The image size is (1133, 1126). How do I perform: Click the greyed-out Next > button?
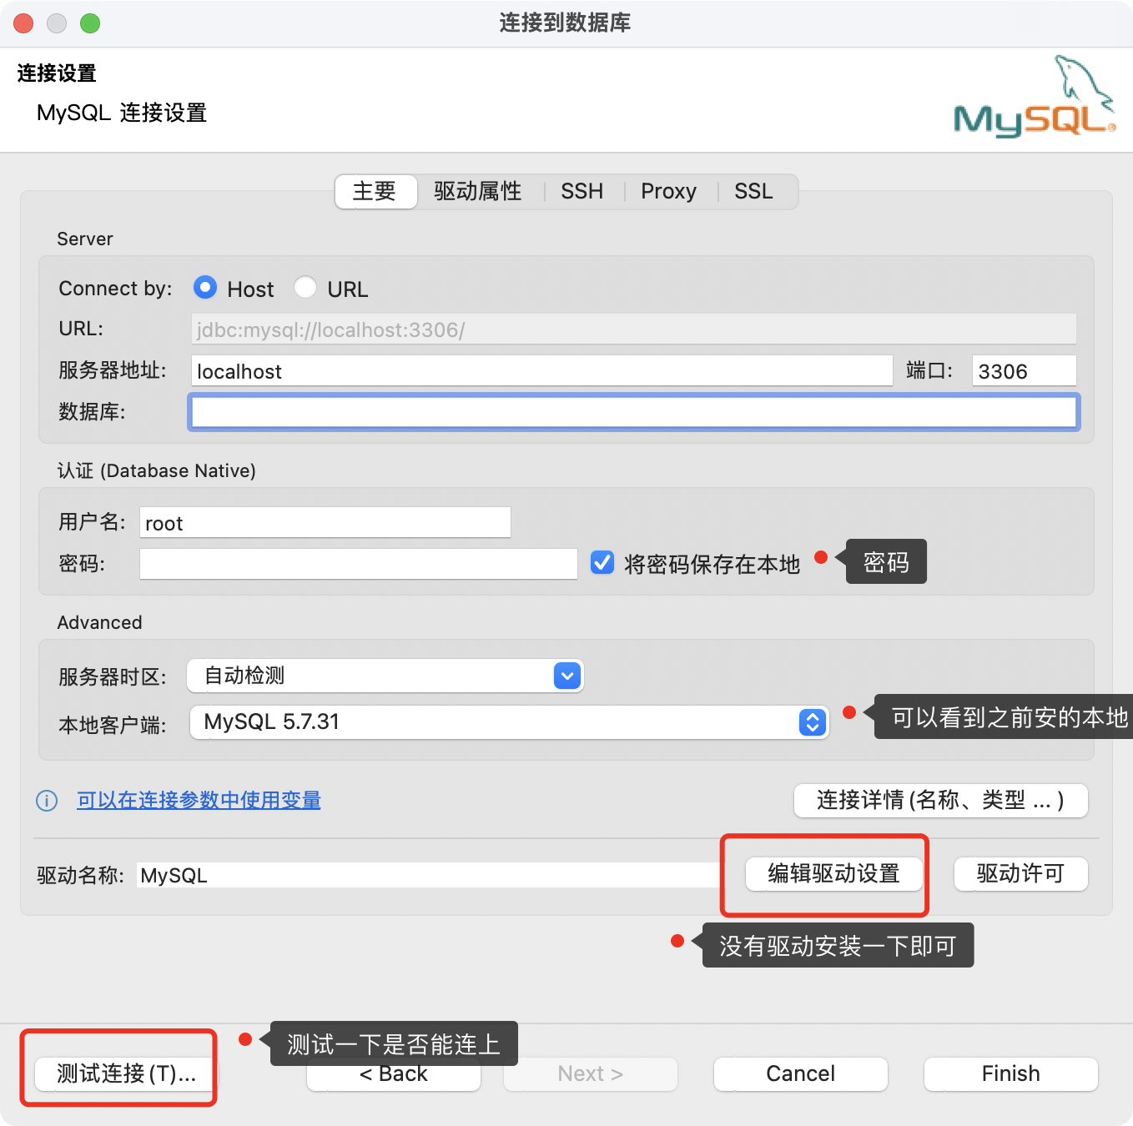[591, 1073]
